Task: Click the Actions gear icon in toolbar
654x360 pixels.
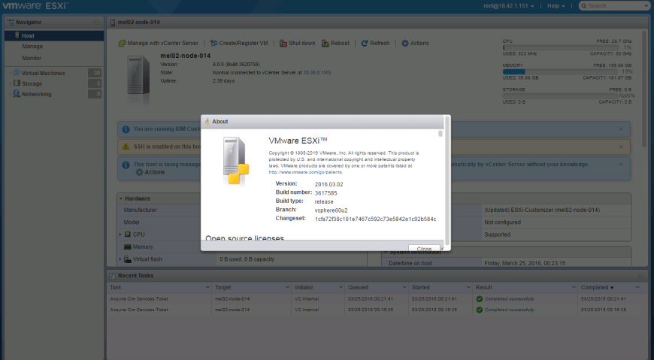Action: coord(404,43)
